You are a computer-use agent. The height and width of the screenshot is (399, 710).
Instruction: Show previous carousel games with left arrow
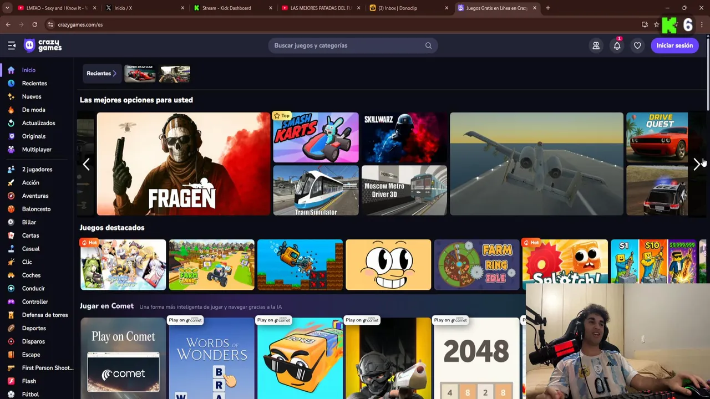(86, 164)
